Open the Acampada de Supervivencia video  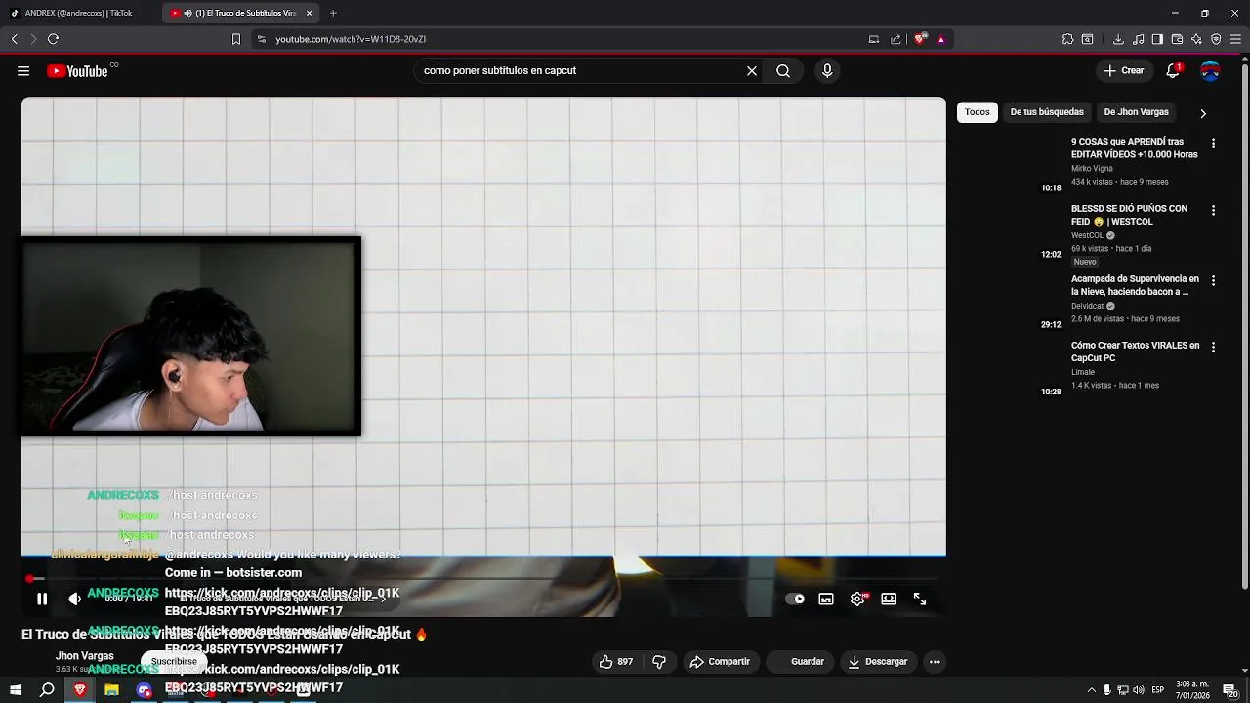1135,285
